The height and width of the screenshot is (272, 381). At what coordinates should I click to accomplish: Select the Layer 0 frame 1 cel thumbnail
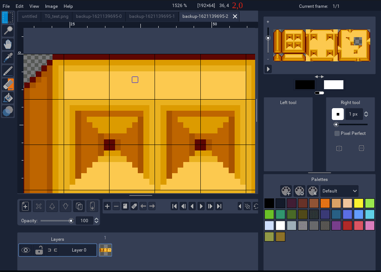(105, 250)
